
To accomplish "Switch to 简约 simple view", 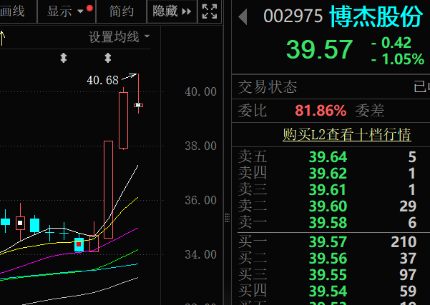I will pos(122,11).
